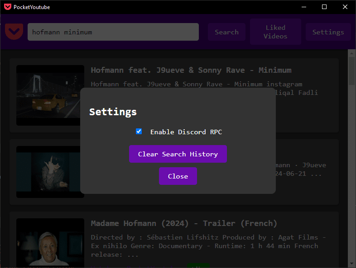Click the search field containing 'hofmann minimum'
Image resolution: width=356 pixels, height=268 pixels.
pos(113,32)
